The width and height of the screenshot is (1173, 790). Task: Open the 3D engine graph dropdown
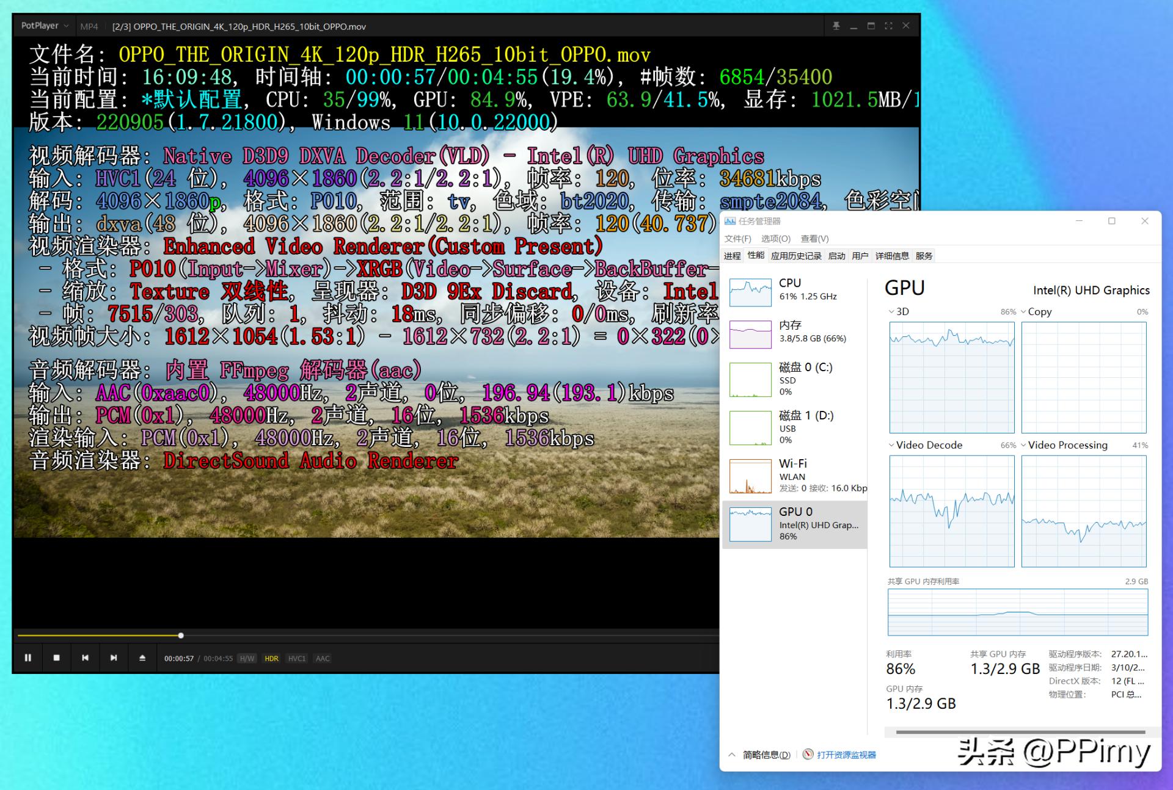(x=898, y=312)
